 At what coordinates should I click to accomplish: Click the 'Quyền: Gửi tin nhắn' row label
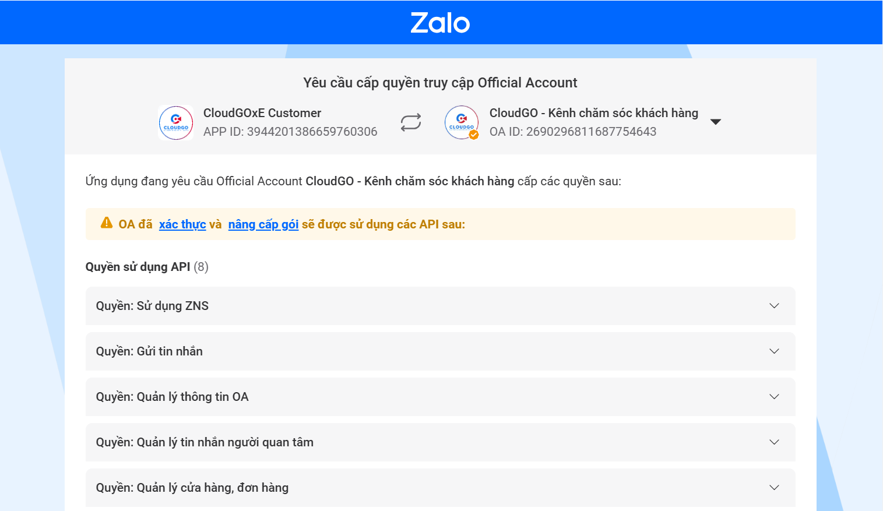point(149,351)
